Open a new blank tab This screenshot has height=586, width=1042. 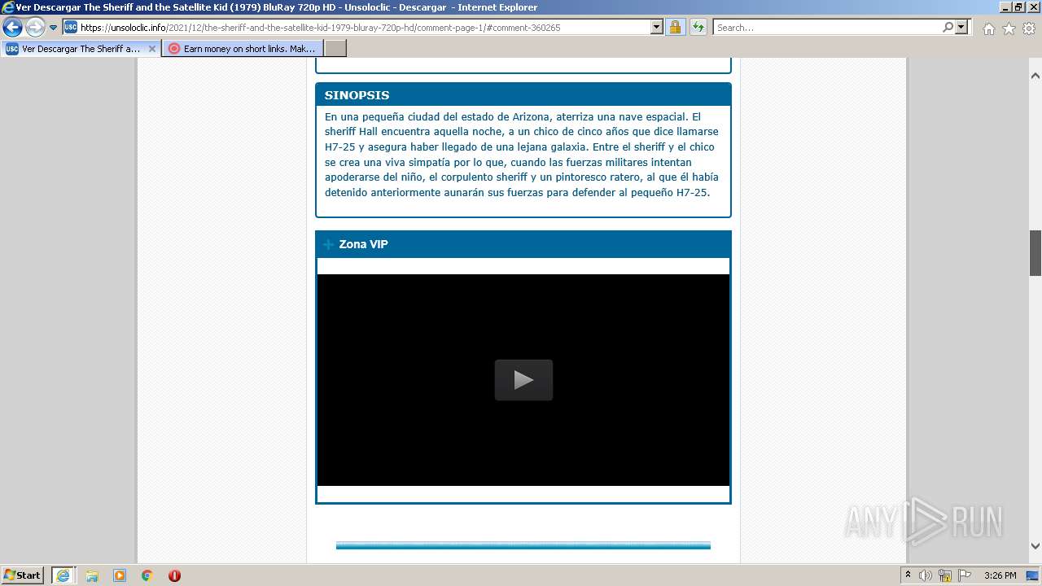[335, 49]
